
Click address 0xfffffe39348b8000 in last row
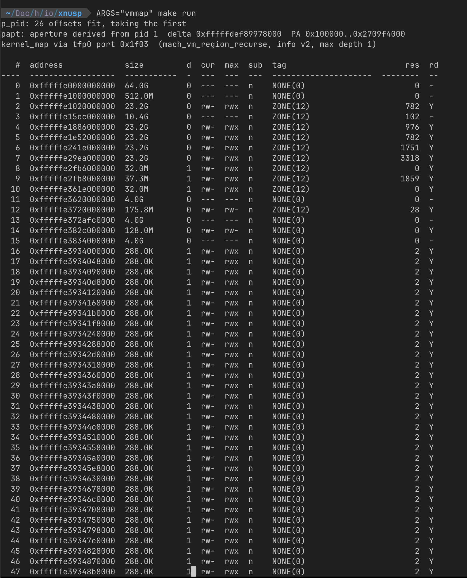coord(72,572)
